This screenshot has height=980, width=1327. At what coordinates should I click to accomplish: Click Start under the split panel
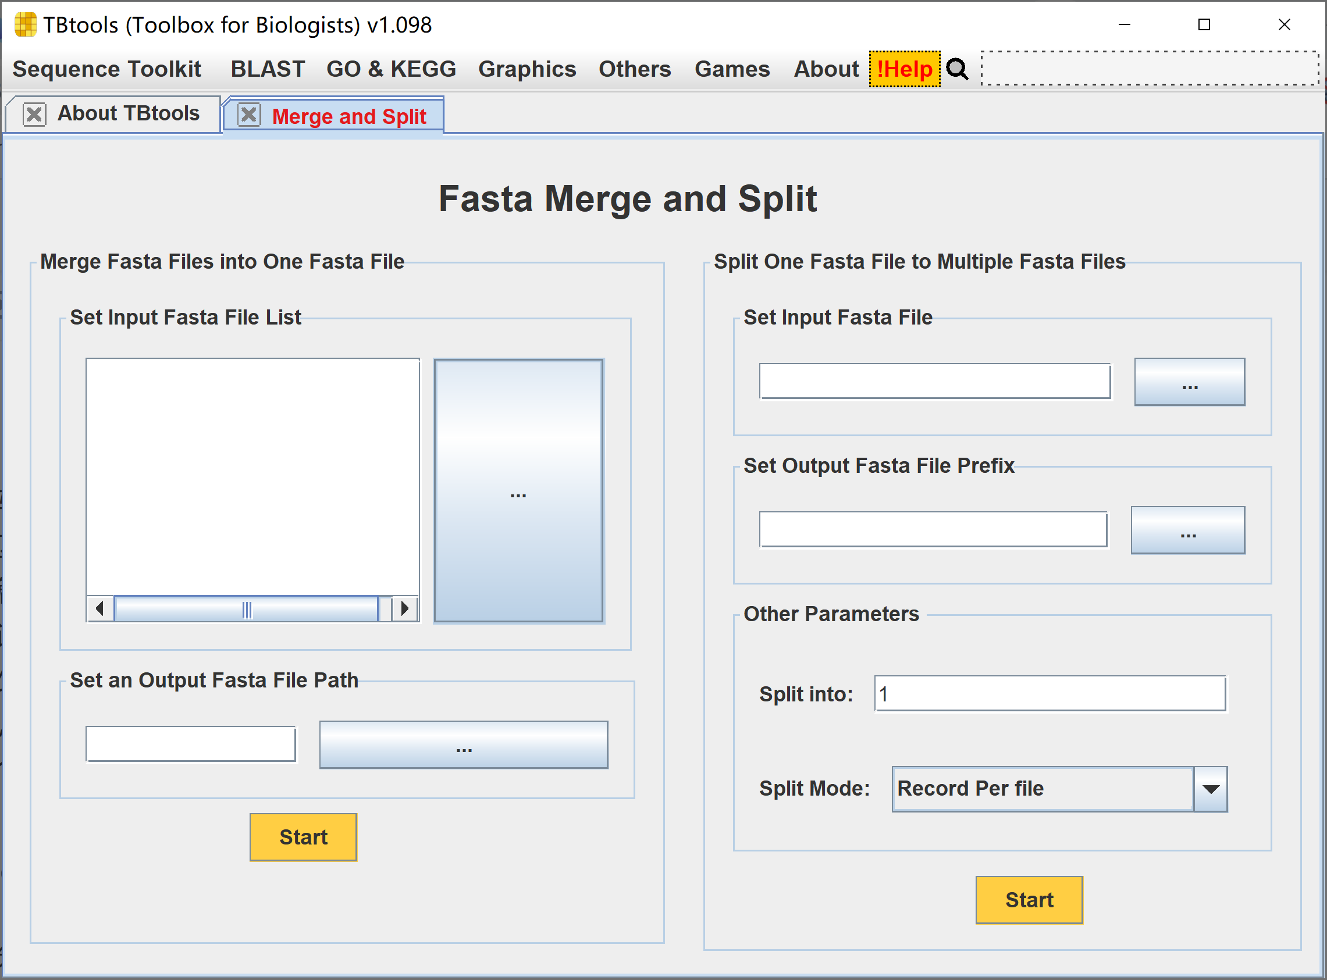click(x=1029, y=900)
